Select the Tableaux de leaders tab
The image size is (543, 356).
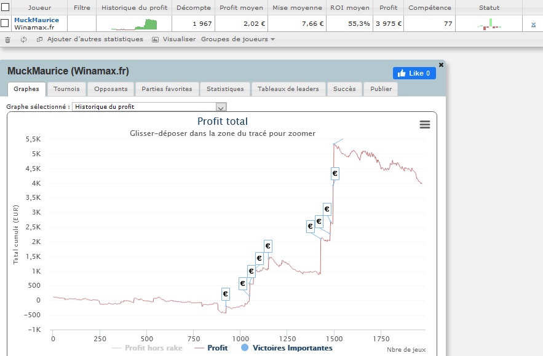pos(288,89)
